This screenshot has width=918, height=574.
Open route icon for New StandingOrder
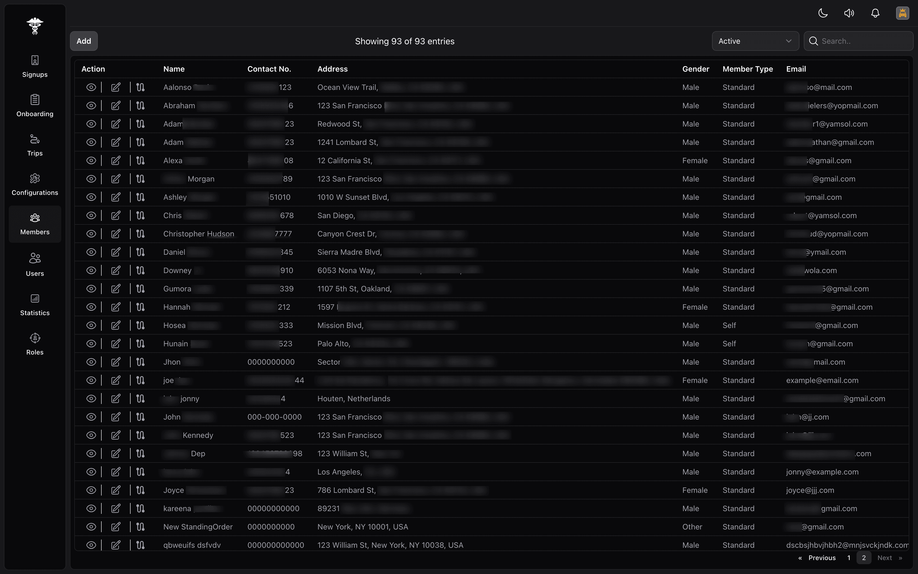[x=140, y=527]
